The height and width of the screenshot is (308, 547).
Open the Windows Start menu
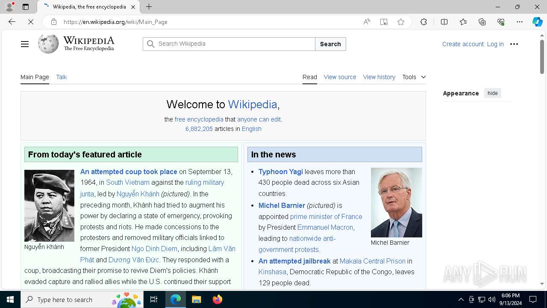pos(10,299)
